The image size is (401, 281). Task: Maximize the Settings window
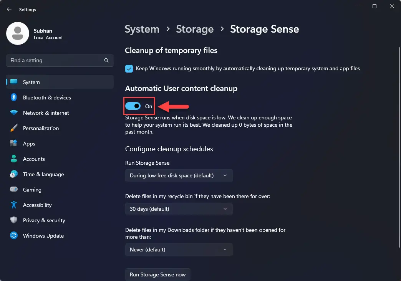point(374,6)
